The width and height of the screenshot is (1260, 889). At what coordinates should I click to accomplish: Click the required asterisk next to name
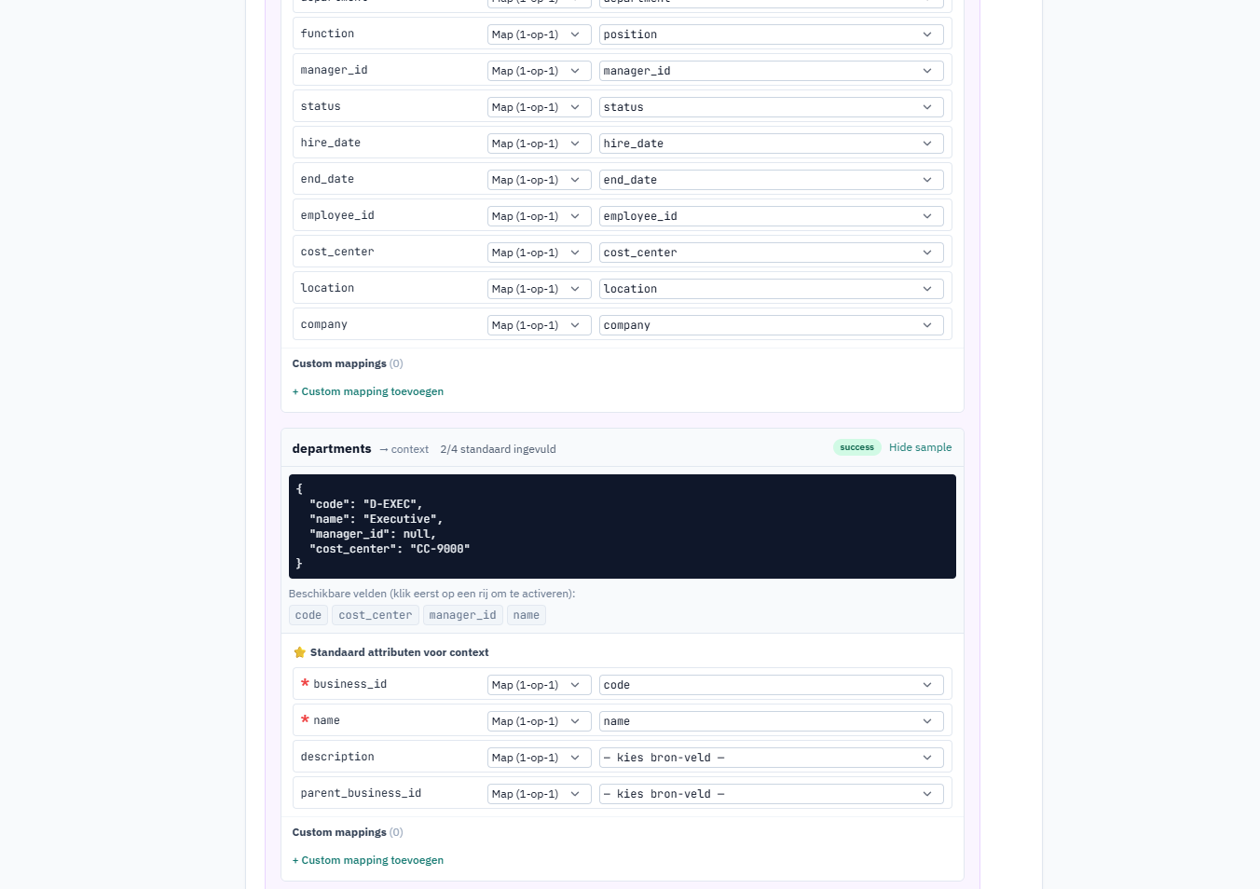coord(305,720)
